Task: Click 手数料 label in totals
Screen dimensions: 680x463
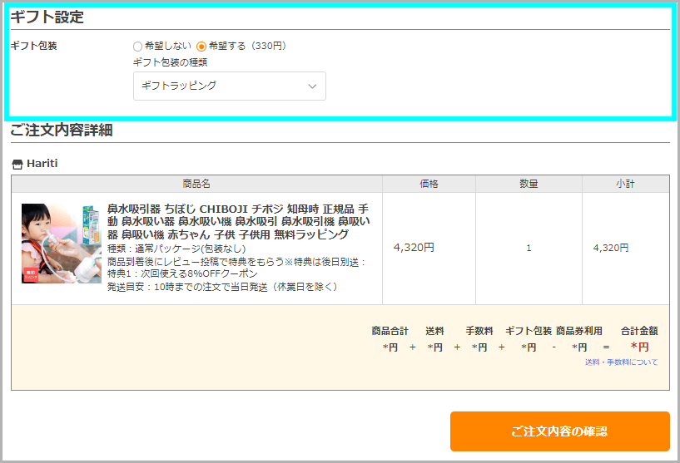Action: pos(479,332)
